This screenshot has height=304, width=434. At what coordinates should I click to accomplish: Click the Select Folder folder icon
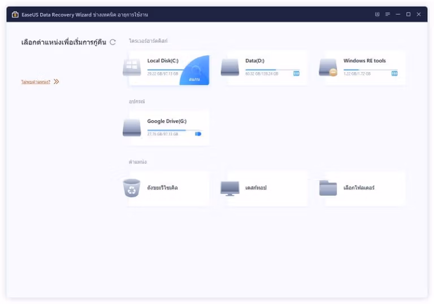pos(328,188)
